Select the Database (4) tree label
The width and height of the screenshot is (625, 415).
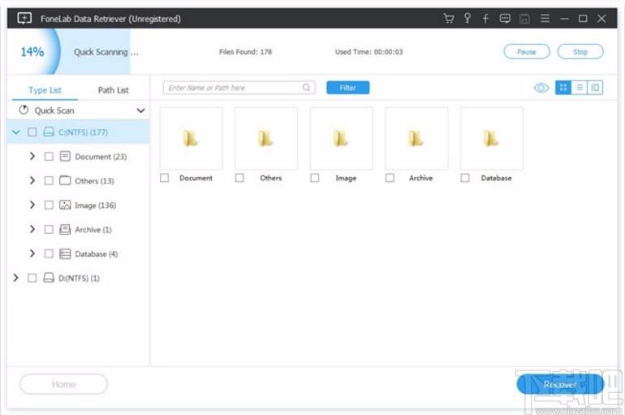(x=97, y=254)
